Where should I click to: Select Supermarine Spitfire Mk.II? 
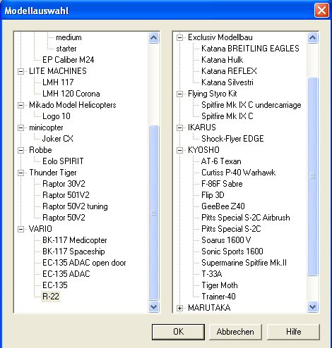[x=244, y=263]
